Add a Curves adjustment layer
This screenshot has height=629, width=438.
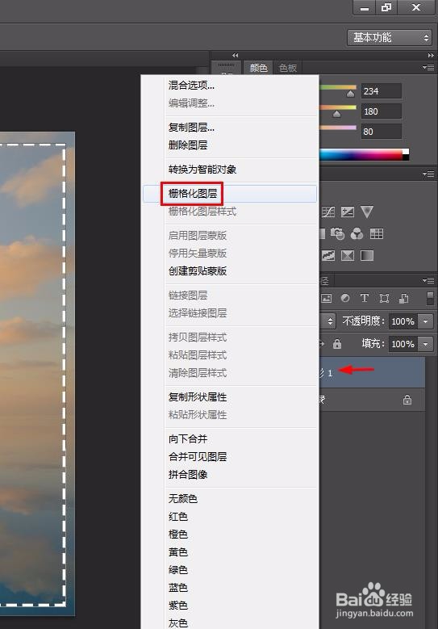click(x=328, y=212)
